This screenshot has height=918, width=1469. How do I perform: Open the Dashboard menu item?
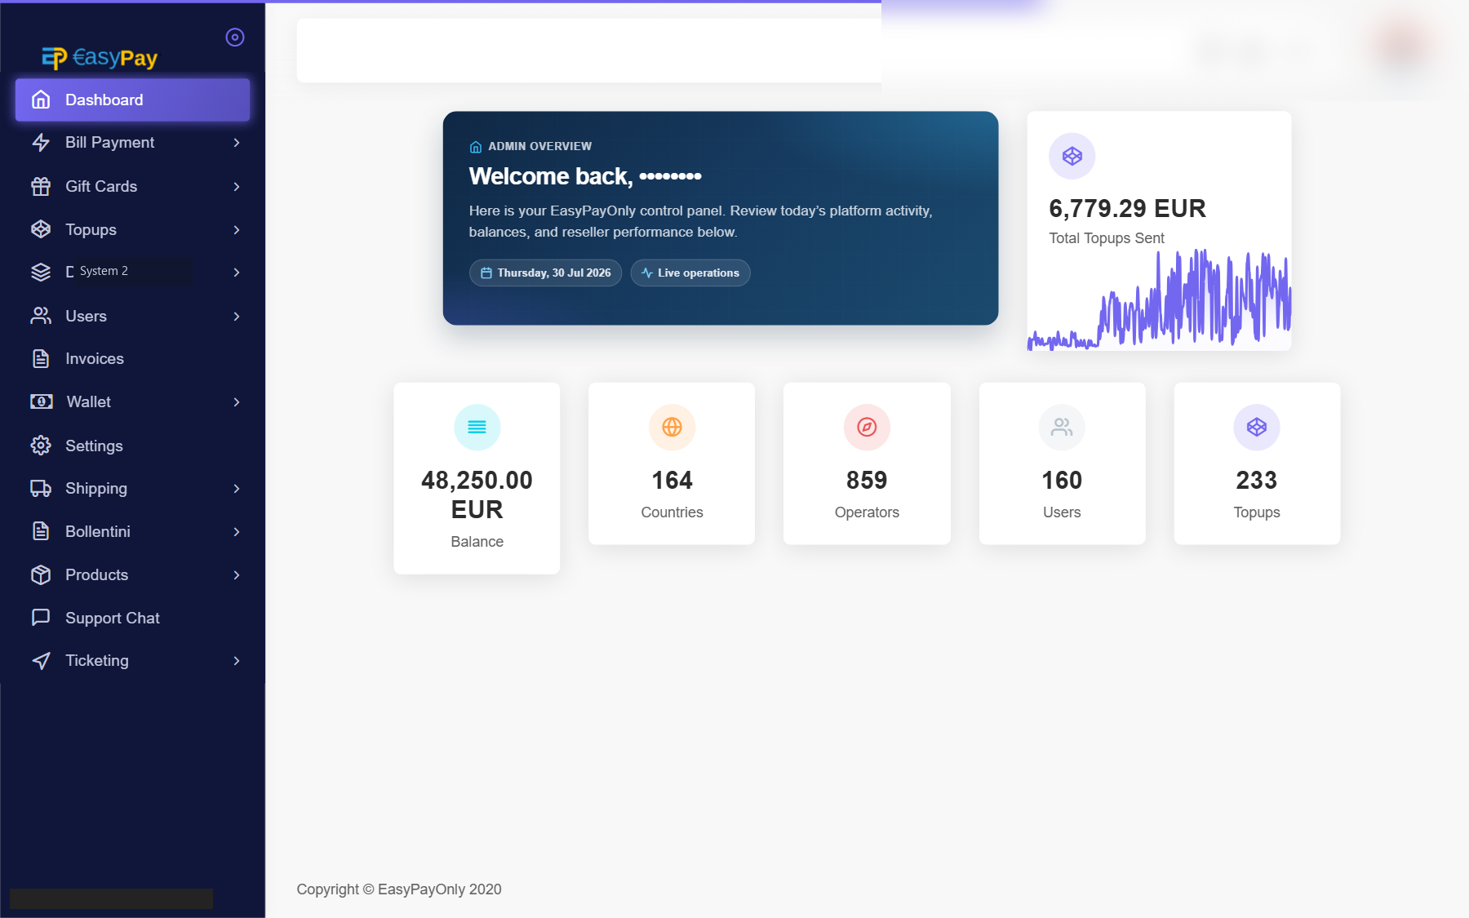point(132,100)
